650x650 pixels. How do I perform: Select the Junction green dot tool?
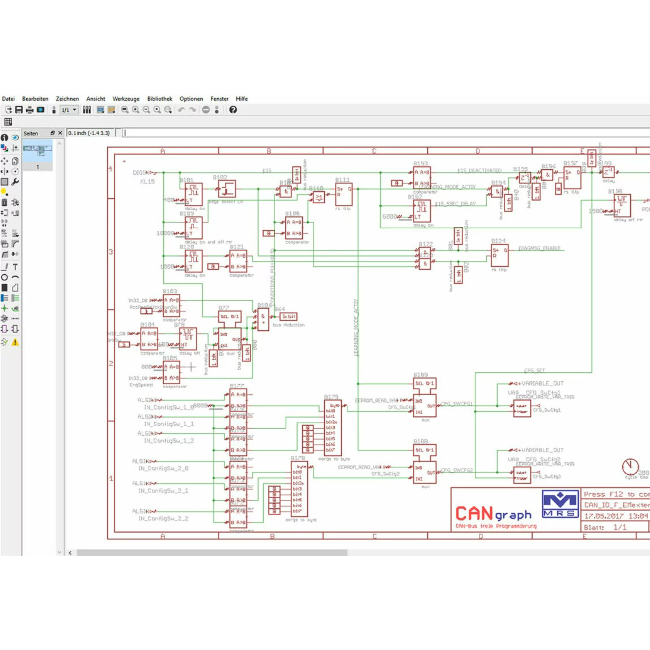tap(5, 308)
